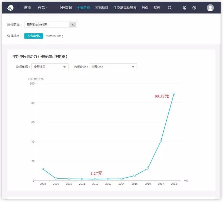
Task: Open the 全部企业 company dropdown
Action: click(113, 67)
